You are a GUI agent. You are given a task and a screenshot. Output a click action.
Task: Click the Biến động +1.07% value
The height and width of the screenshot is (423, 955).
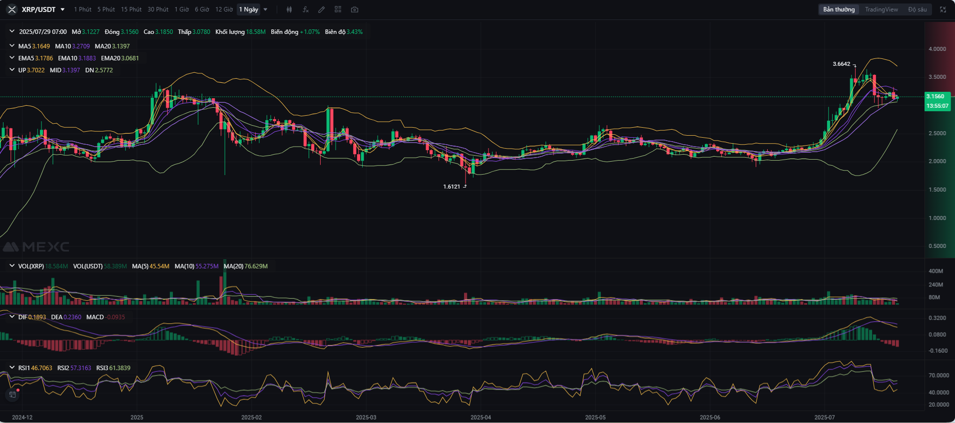pos(295,31)
